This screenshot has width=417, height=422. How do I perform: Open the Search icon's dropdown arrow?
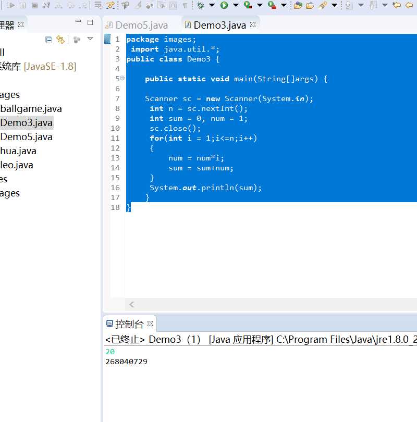(x=334, y=5)
